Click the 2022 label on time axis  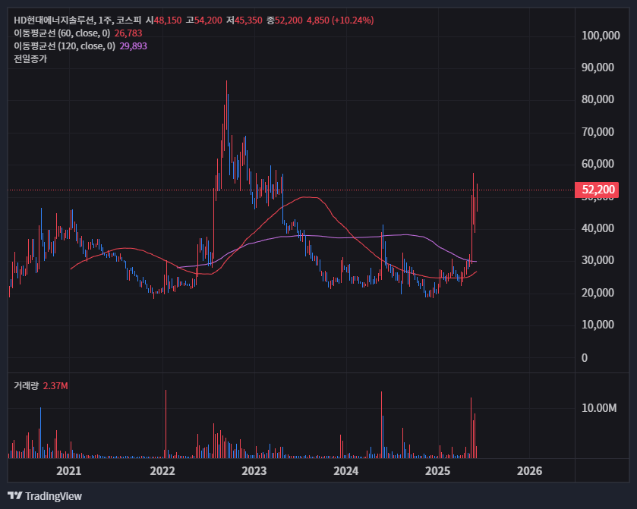pos(162,471)
